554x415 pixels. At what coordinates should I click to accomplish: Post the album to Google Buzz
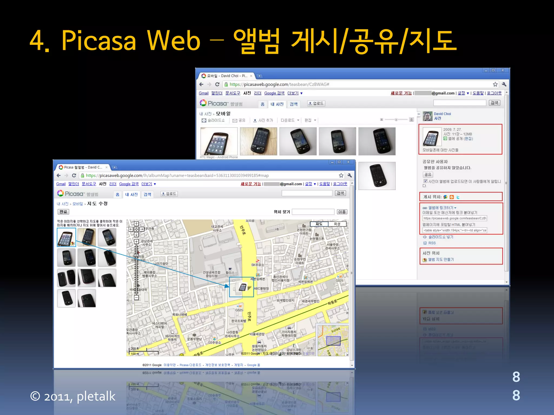[x=445, y=197]
